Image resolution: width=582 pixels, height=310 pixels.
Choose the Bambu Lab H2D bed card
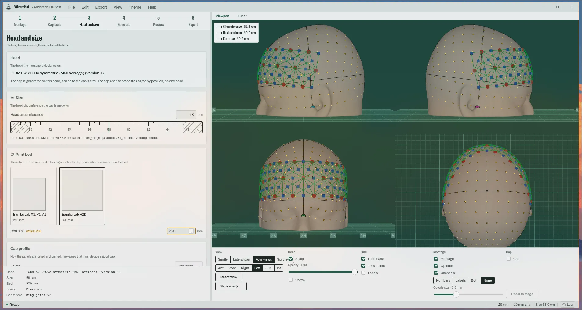[x=82, y=196]
